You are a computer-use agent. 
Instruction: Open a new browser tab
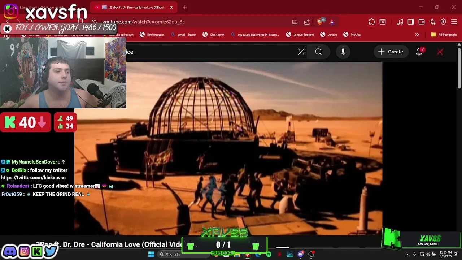tap(185, 7)
